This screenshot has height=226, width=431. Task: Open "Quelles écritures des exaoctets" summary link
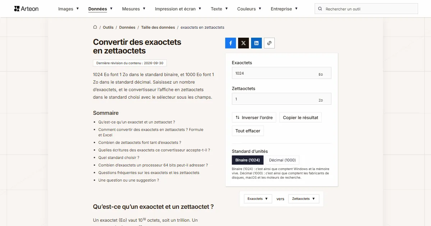pos(154,150)
